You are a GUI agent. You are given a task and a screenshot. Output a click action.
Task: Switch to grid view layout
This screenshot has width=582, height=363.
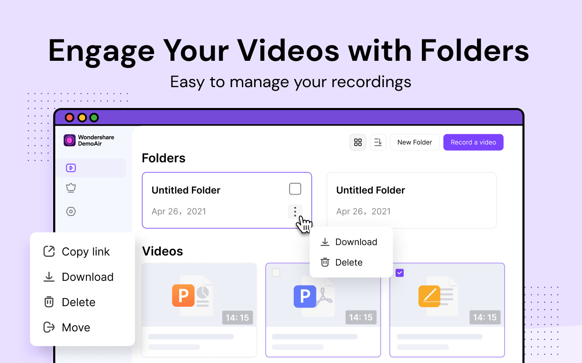tap(358, 142)
